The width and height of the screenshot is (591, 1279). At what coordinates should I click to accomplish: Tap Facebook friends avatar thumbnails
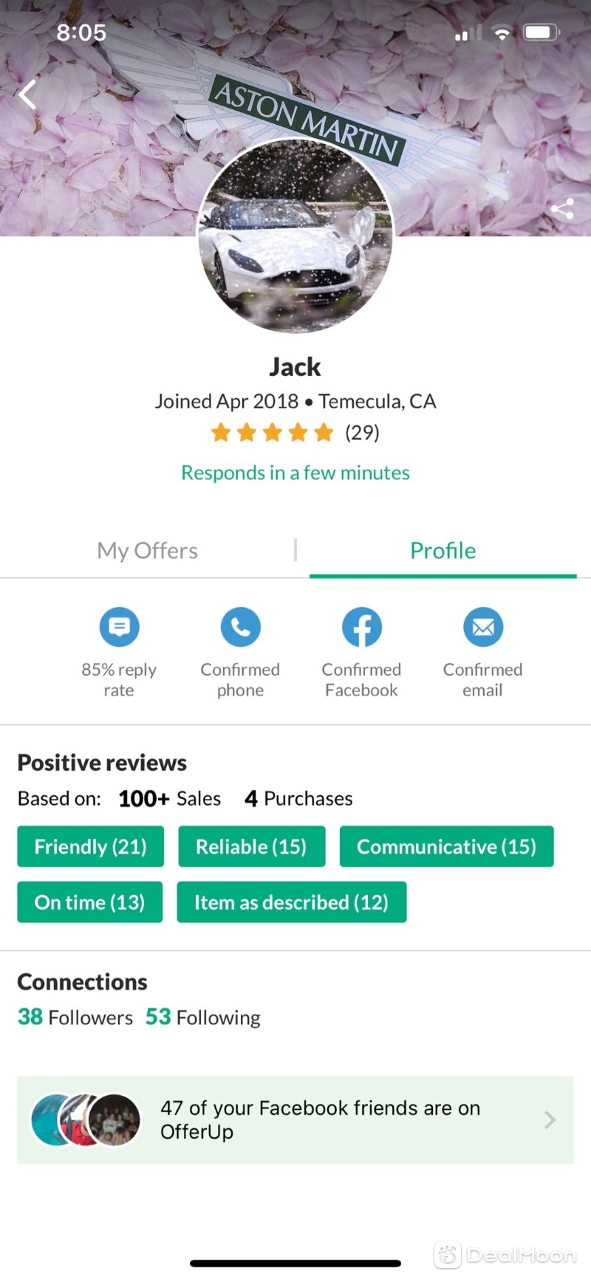point(86,1119)
